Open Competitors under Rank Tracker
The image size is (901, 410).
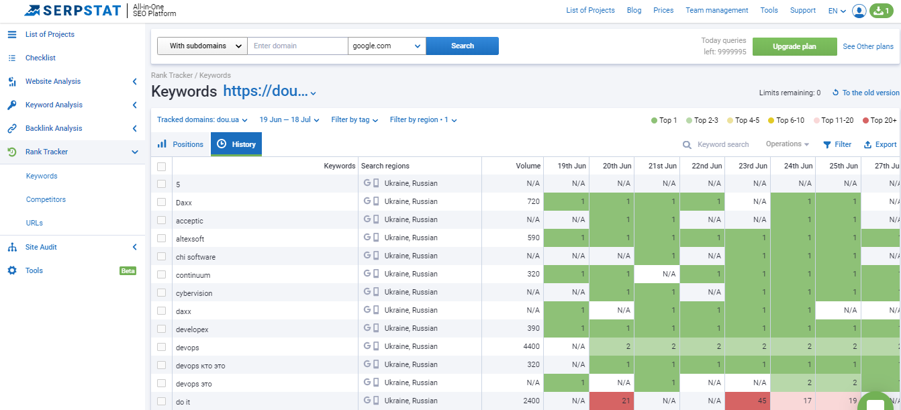point(46,199)
